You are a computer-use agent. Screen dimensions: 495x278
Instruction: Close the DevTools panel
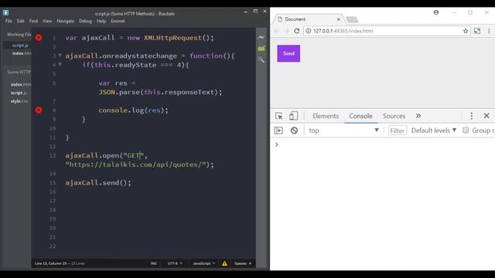[x=486, y=116]
